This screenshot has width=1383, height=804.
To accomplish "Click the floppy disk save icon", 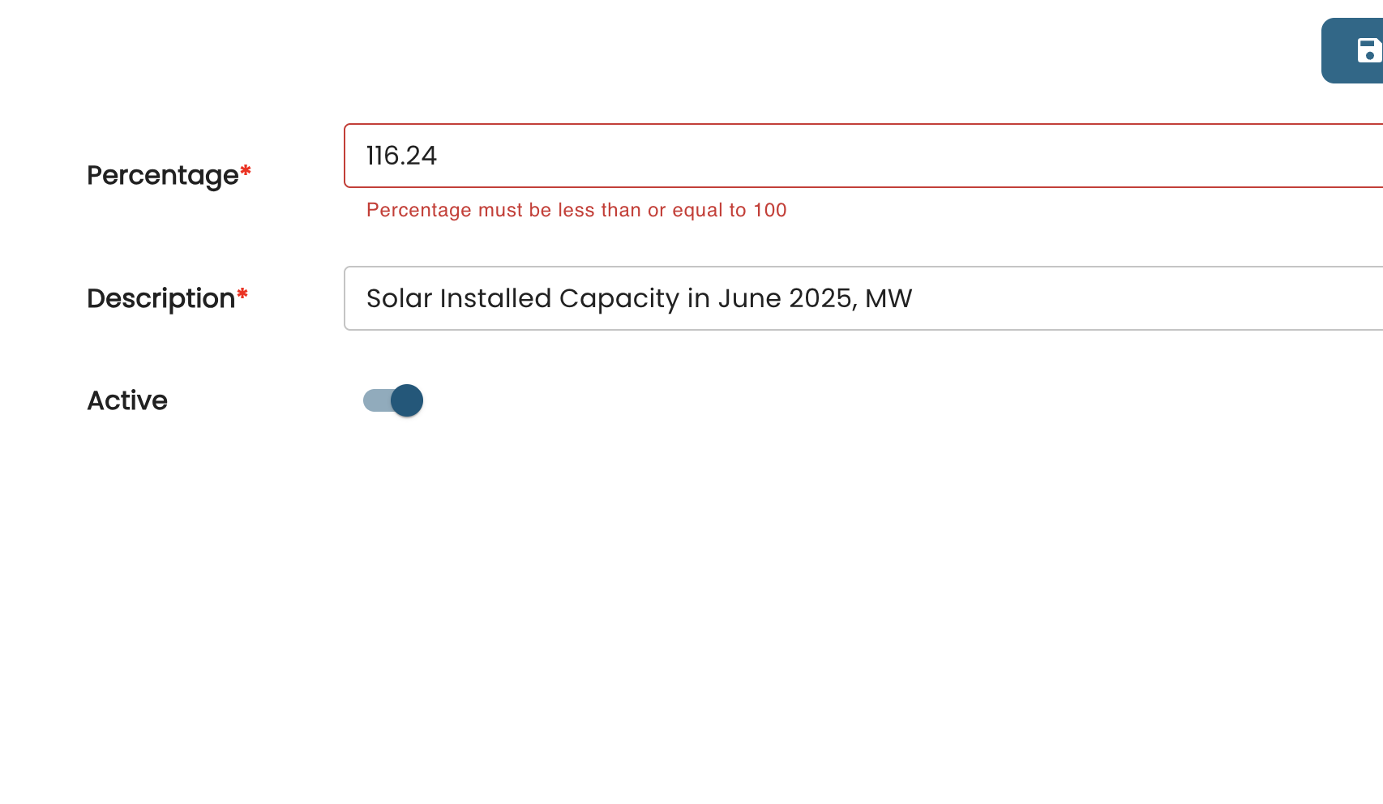I will tap(1368, 50).
